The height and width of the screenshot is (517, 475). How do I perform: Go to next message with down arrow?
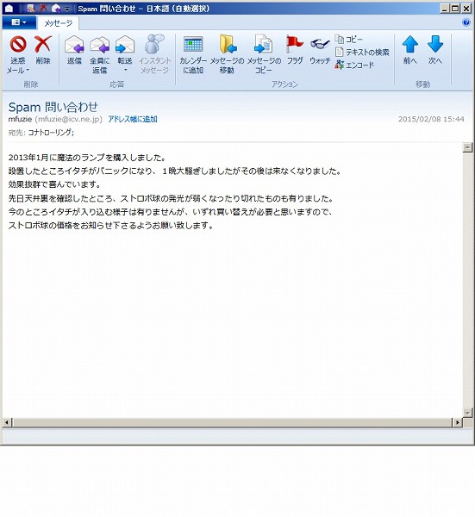tap(435, 44)
